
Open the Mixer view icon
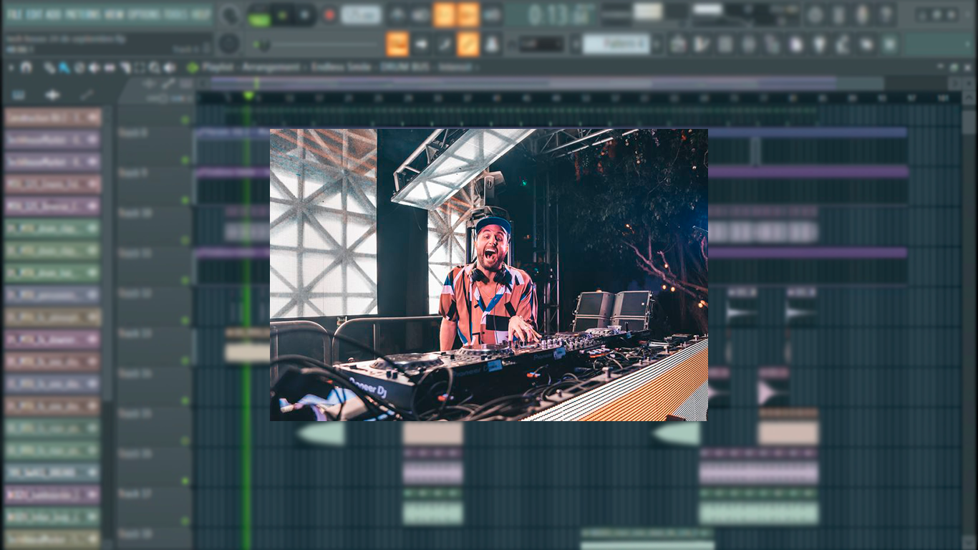749,44
